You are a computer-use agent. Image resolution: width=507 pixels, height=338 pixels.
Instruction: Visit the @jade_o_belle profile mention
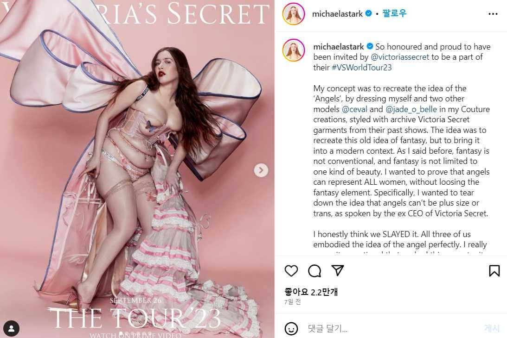(408, 109)
